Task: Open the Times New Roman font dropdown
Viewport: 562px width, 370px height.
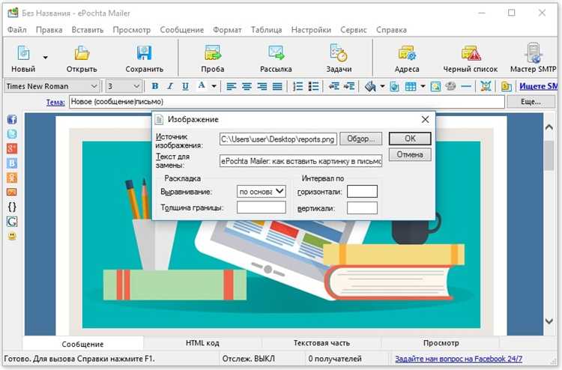Action: point(94,87)
